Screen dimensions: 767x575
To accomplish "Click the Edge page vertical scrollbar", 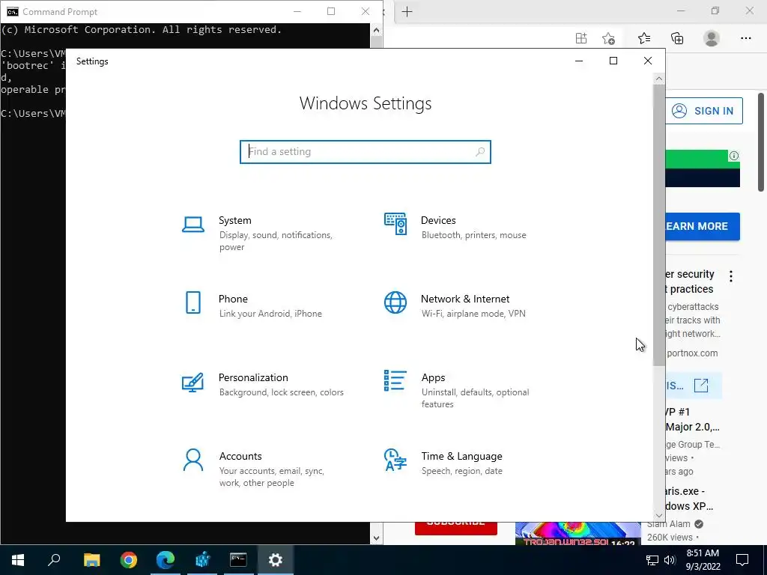I will pos(761,142).
